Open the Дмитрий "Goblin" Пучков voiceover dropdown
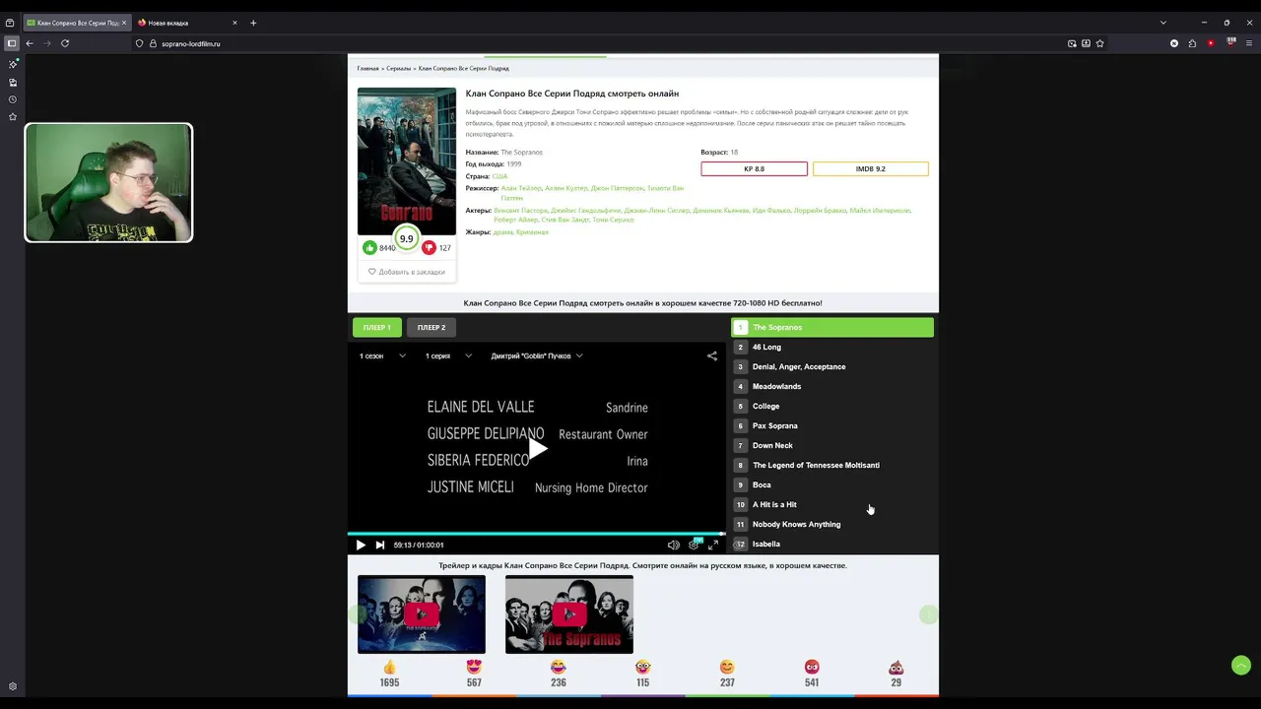The height and width of the screenshot is (709, 1261). [x=537, y=356]
